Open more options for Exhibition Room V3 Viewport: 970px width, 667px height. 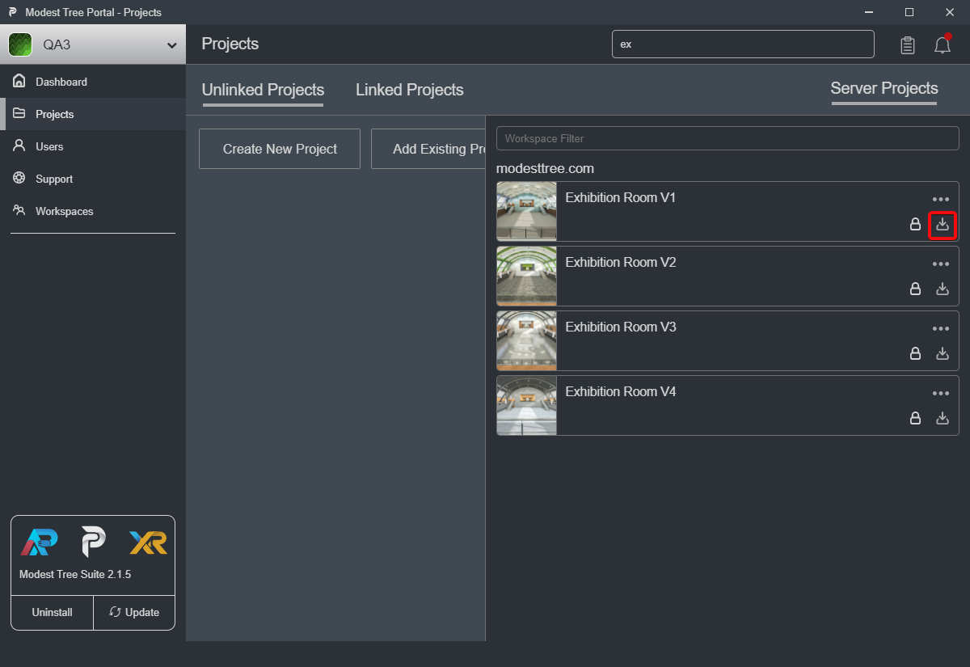941,328
